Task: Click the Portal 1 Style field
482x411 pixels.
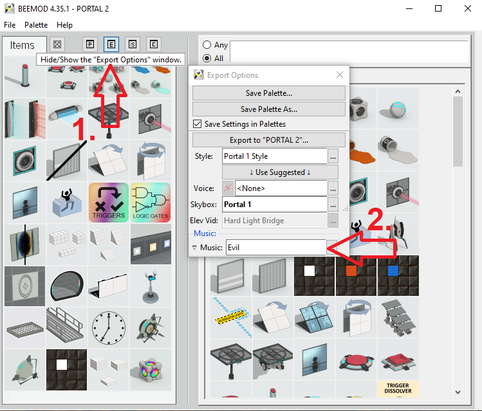Action: (275, 156)
